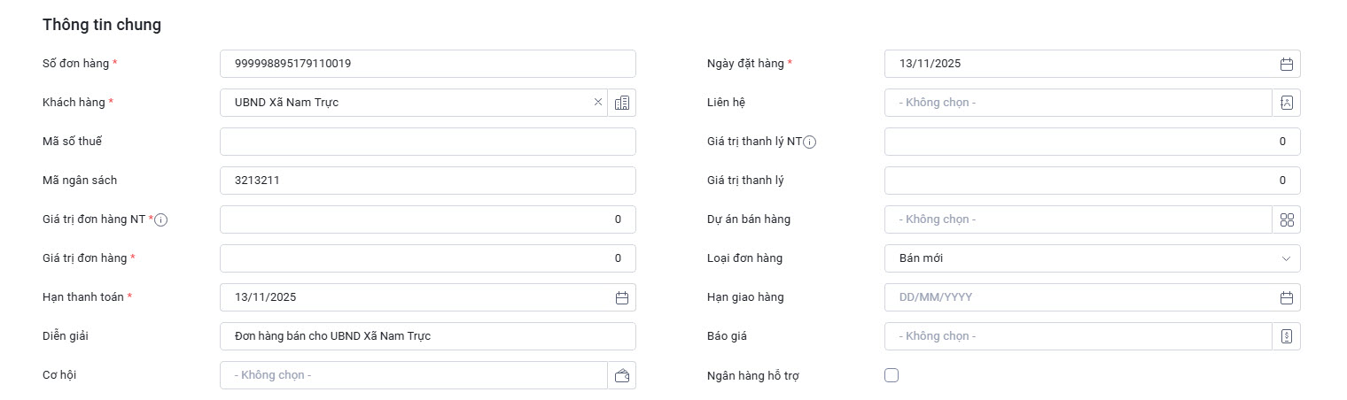Click the Số đơn hàng input field
1347x400 pixels.
[427, 64]
